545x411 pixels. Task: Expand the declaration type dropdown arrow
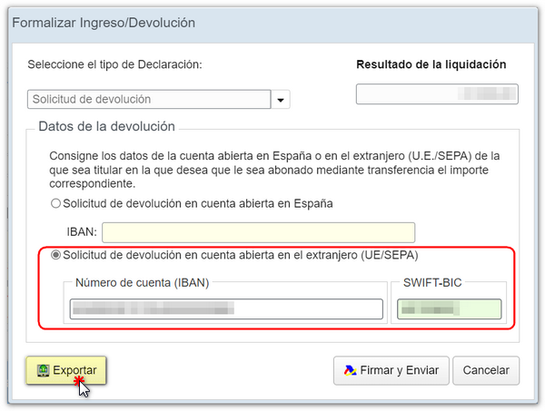(281, 100)
